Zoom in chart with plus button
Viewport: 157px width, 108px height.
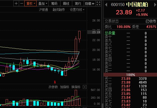click(x=16, y=4)
